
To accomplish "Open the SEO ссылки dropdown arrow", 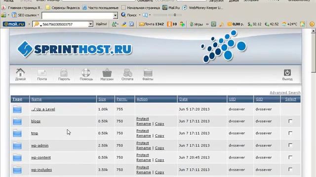I will tap(38, 15).
